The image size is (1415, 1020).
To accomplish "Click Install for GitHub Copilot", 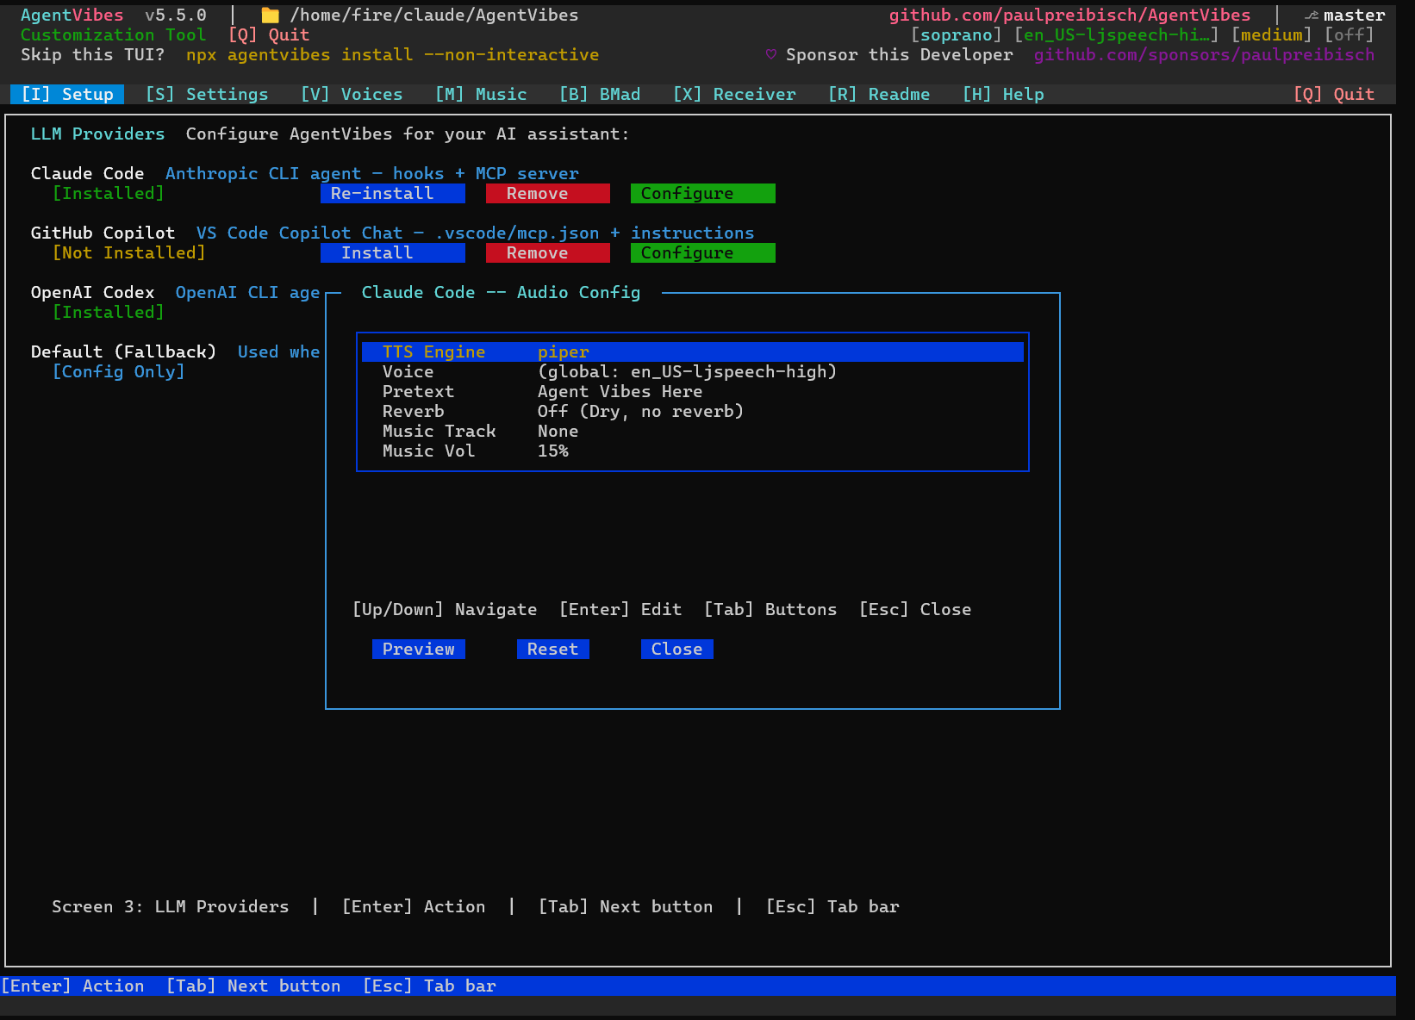I will pos(393,252).
